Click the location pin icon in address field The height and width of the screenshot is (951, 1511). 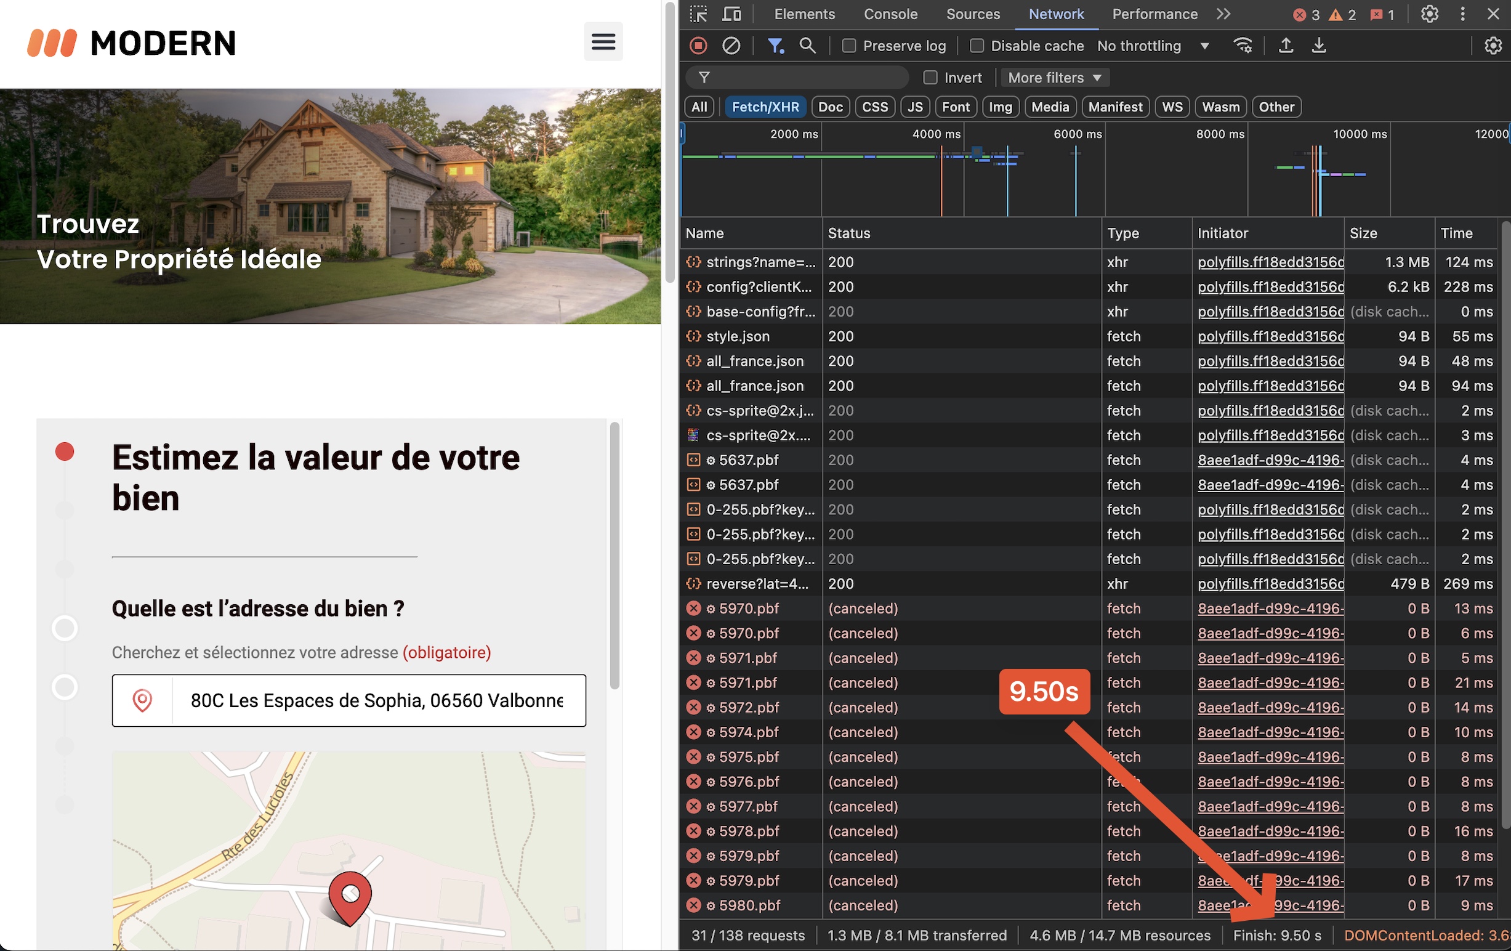pos(142,700)
